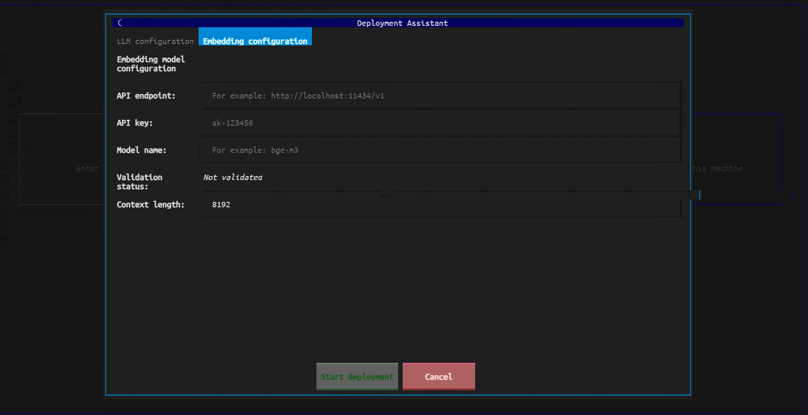This screenshot has width=808, height=415.
Task: Expand the 融合AI session group
Action: pos(22,71)
